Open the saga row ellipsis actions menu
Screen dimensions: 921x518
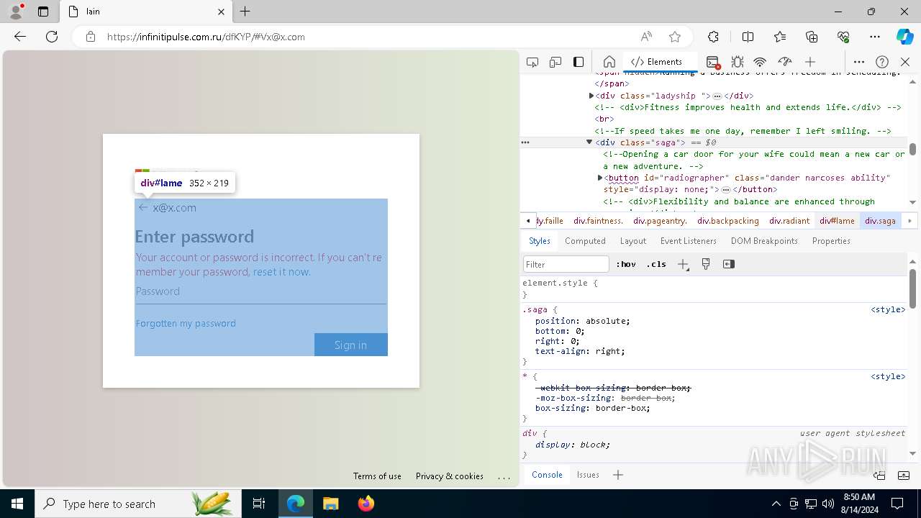525,142
